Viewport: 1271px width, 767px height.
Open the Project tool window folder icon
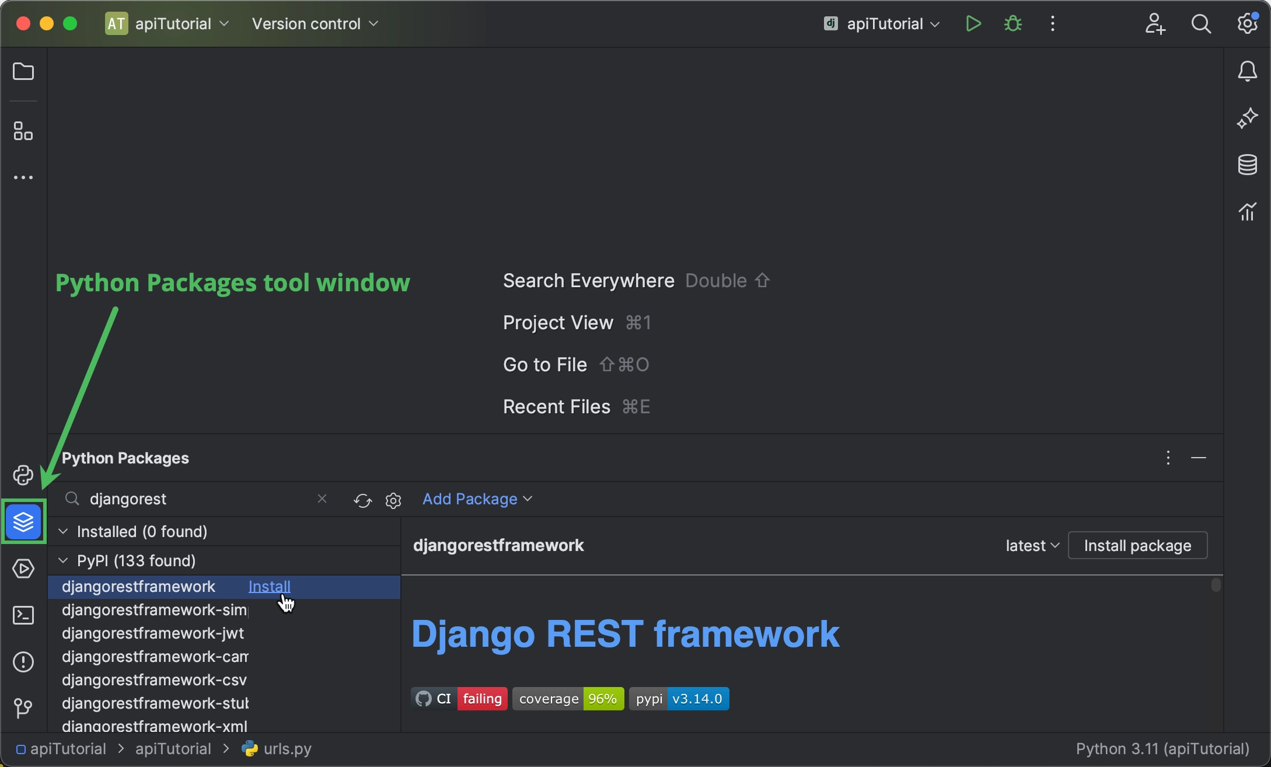(23, 71)
